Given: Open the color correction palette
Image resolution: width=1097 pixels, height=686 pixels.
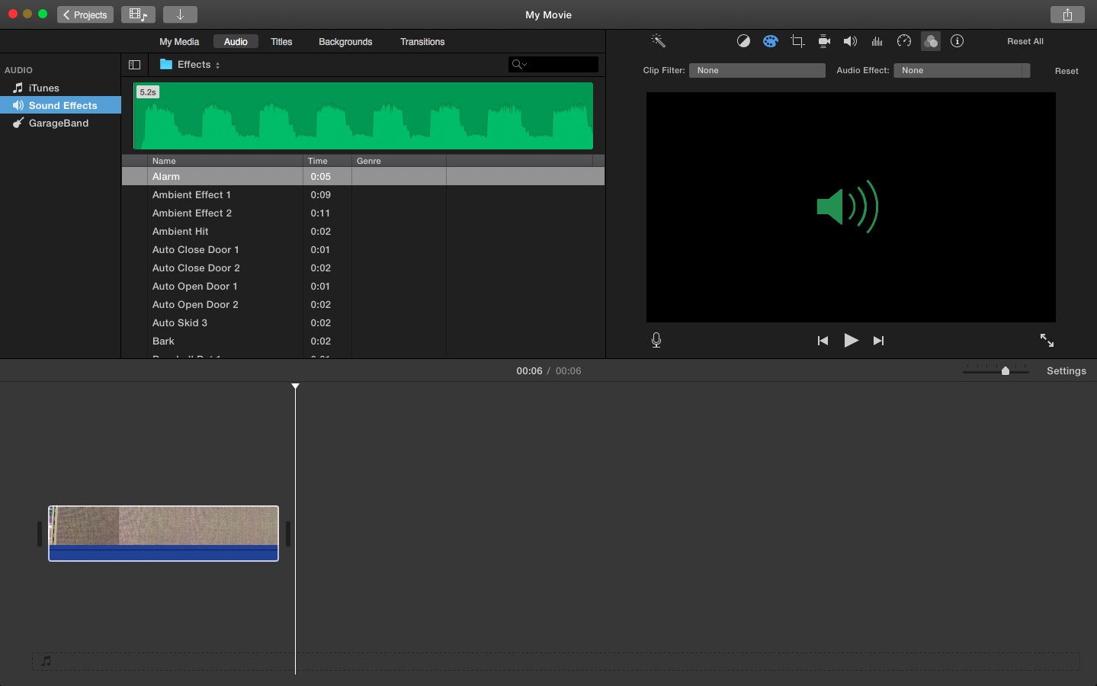Looking at the screenshot, I should coord(770,41).
